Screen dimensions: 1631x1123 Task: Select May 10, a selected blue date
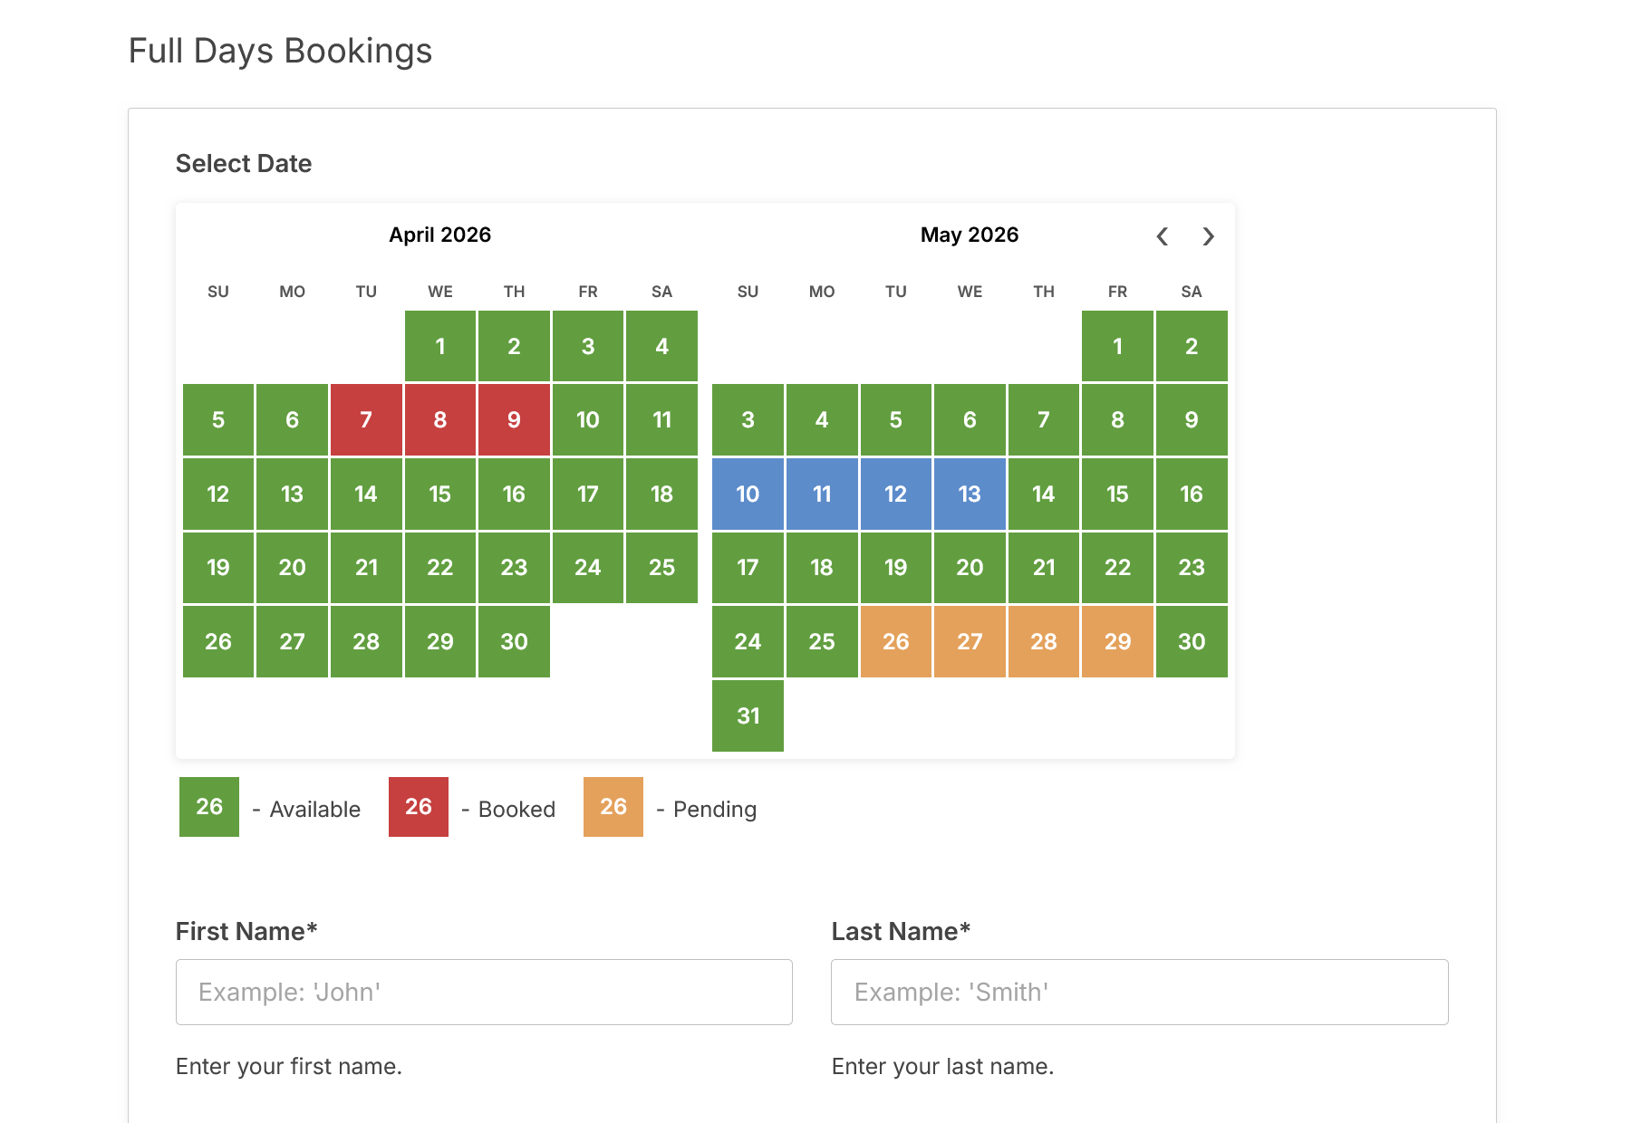(x=748, y=494)
